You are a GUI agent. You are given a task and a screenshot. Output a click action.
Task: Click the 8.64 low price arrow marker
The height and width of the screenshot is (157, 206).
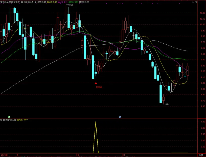click(166, 104)
